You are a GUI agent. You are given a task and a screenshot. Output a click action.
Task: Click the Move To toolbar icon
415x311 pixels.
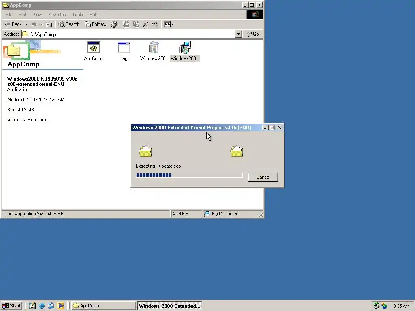click(126, 25)
